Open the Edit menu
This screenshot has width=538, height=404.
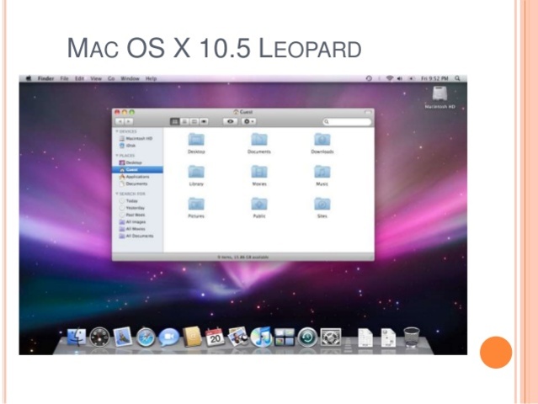80,78
